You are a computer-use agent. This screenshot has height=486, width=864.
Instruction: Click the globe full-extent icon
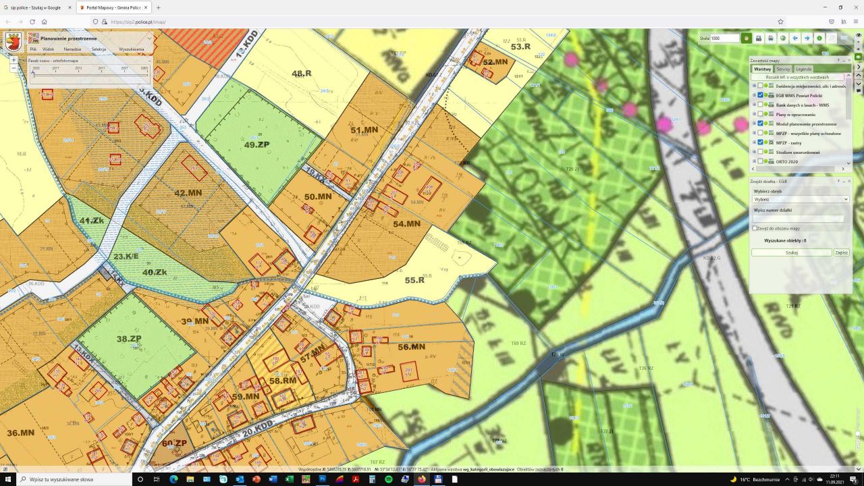click(783, 38)
